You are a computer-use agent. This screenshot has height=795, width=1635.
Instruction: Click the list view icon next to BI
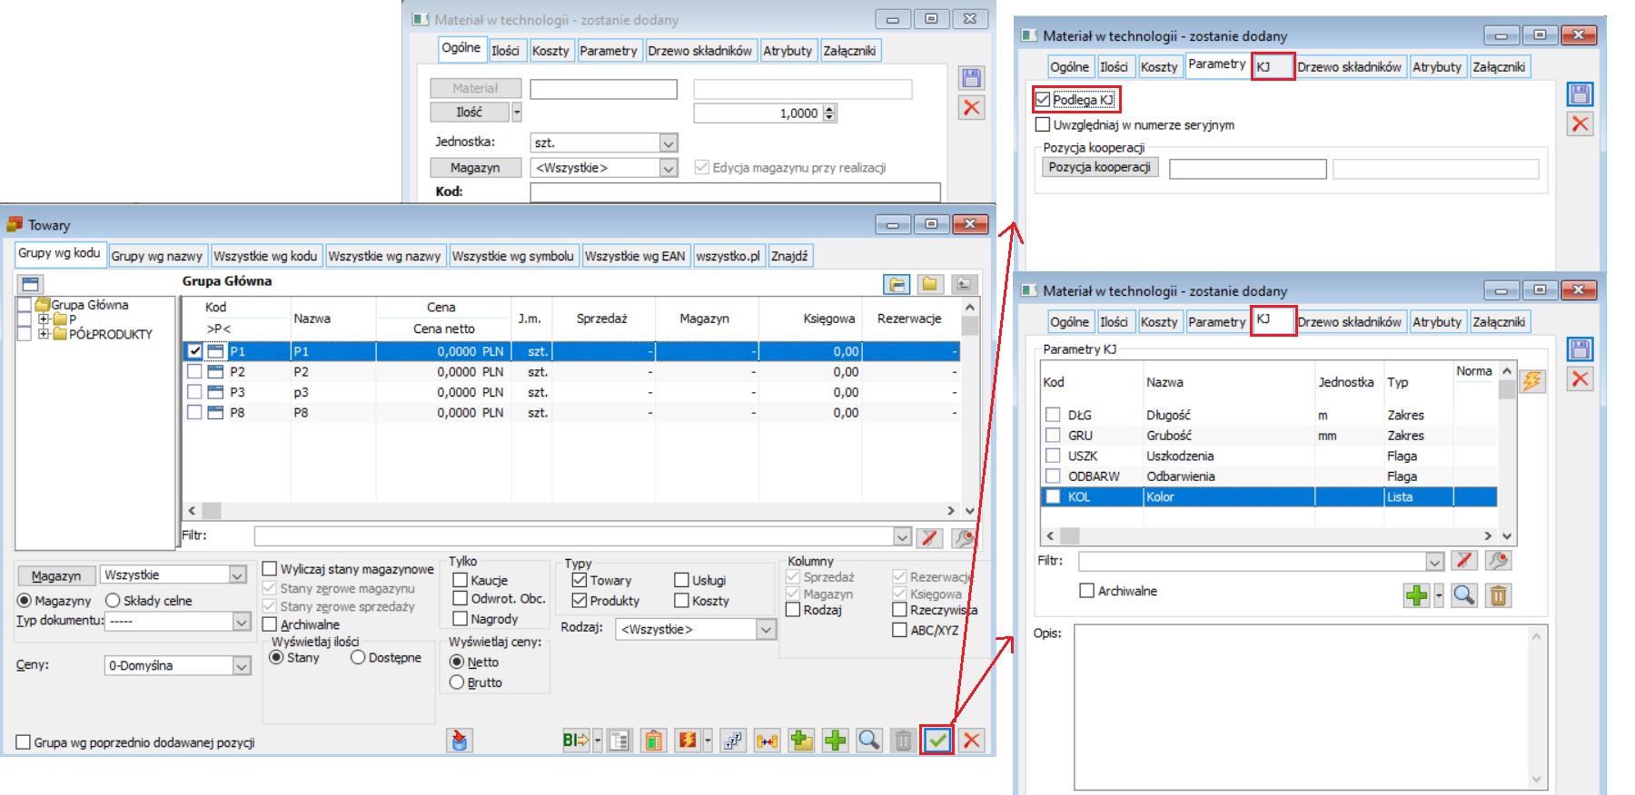619,741
